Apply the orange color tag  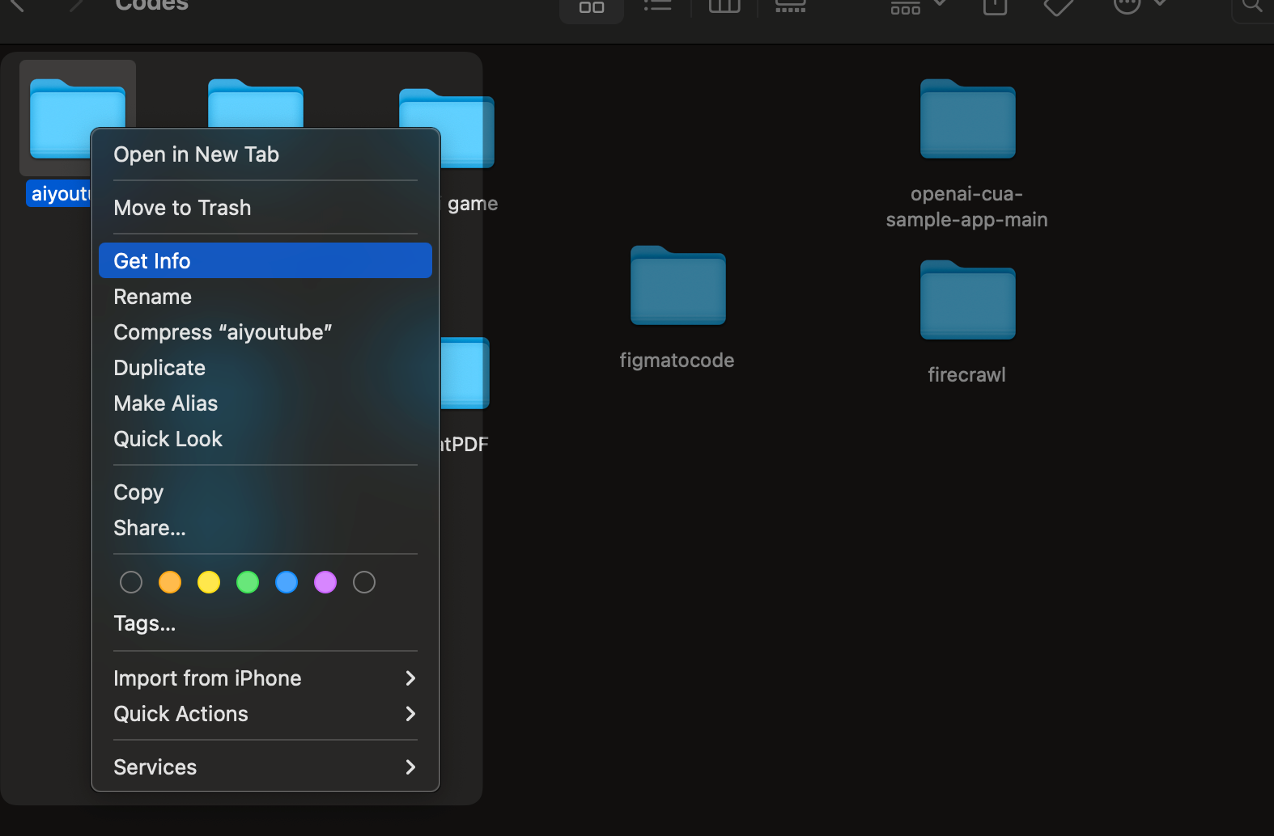click(x=170, y=582)
